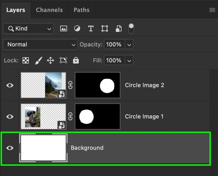Select Circle Image 2 layer mask thumbnail
Viewport: 218px width, 176px height.
click(98, 85)
